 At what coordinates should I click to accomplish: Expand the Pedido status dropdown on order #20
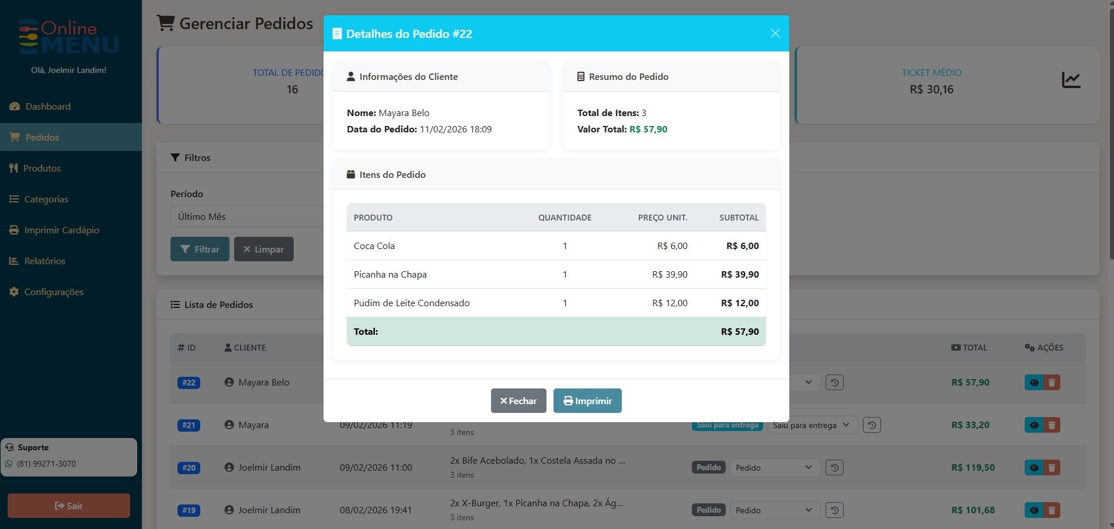pyautogui.click(x=774, y=467)
